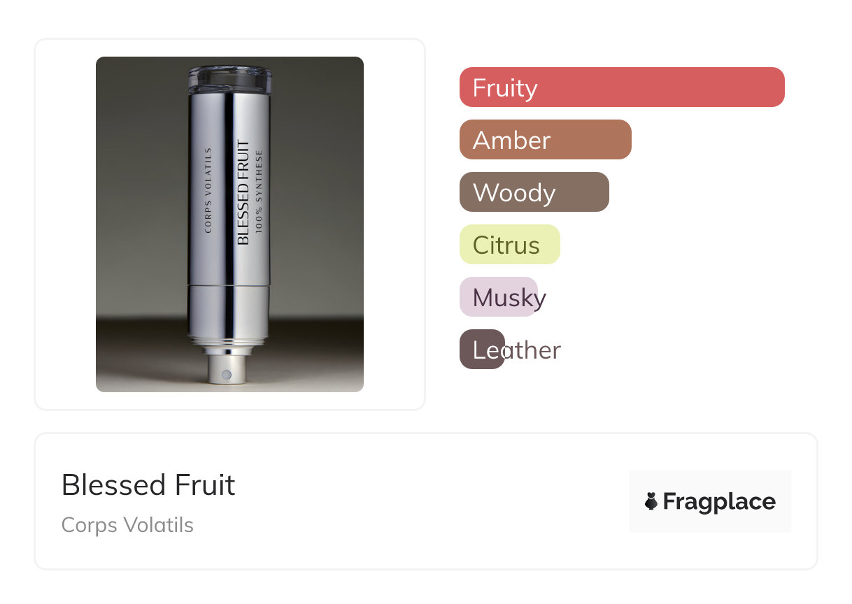This screenshot has width=852, height=604.
Task: Click the Fragplace wordmark text
Action: click(x=719, y=501)
